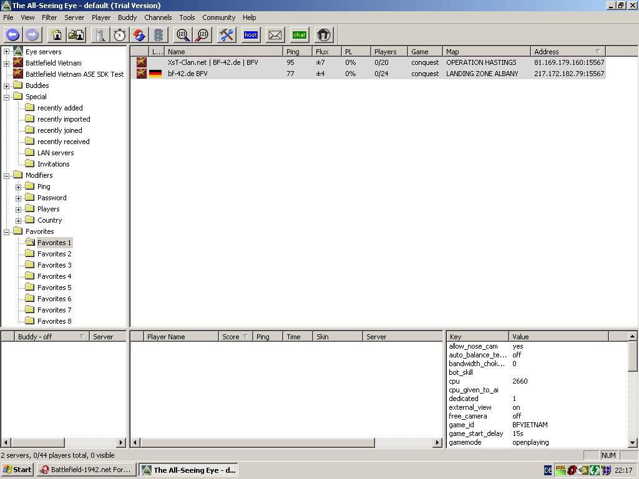This screenshot has height=479, width=639.
Task: Click the stopwatch toolbar icon
Action: pos(119,35)
